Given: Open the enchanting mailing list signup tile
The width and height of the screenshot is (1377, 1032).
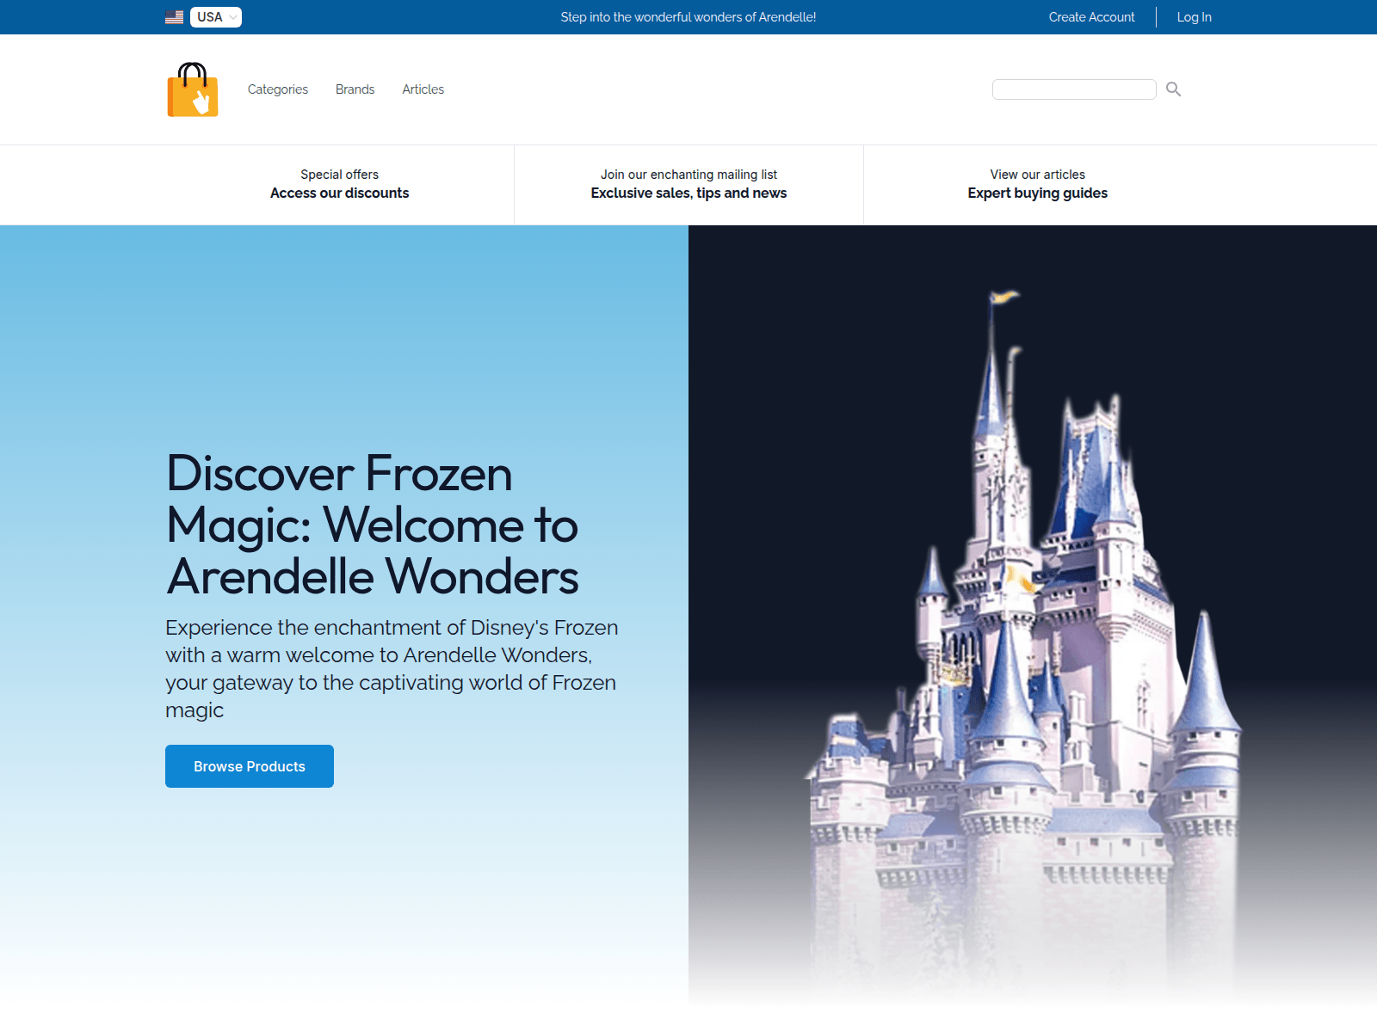Looking at the screenshot, I should (x=688, y=184).
